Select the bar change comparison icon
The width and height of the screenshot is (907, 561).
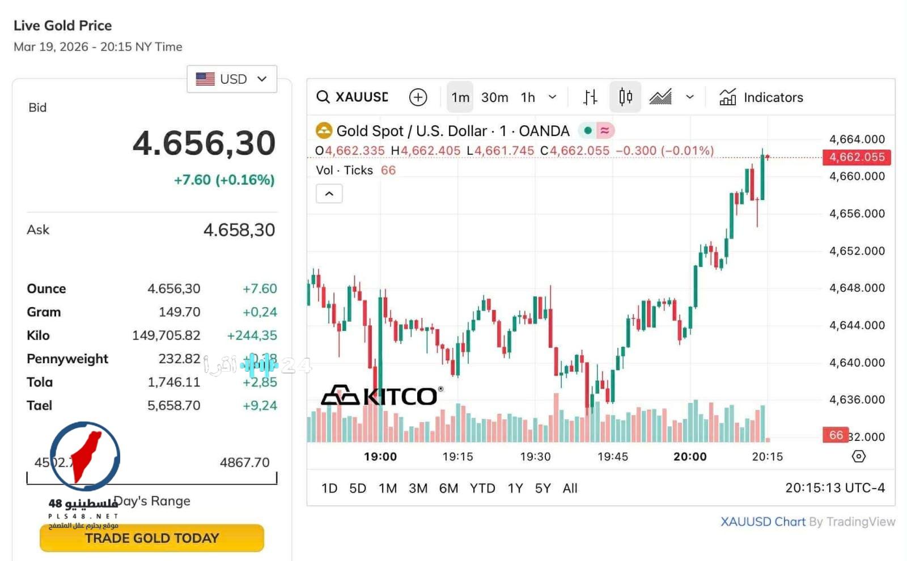(590, 97)
